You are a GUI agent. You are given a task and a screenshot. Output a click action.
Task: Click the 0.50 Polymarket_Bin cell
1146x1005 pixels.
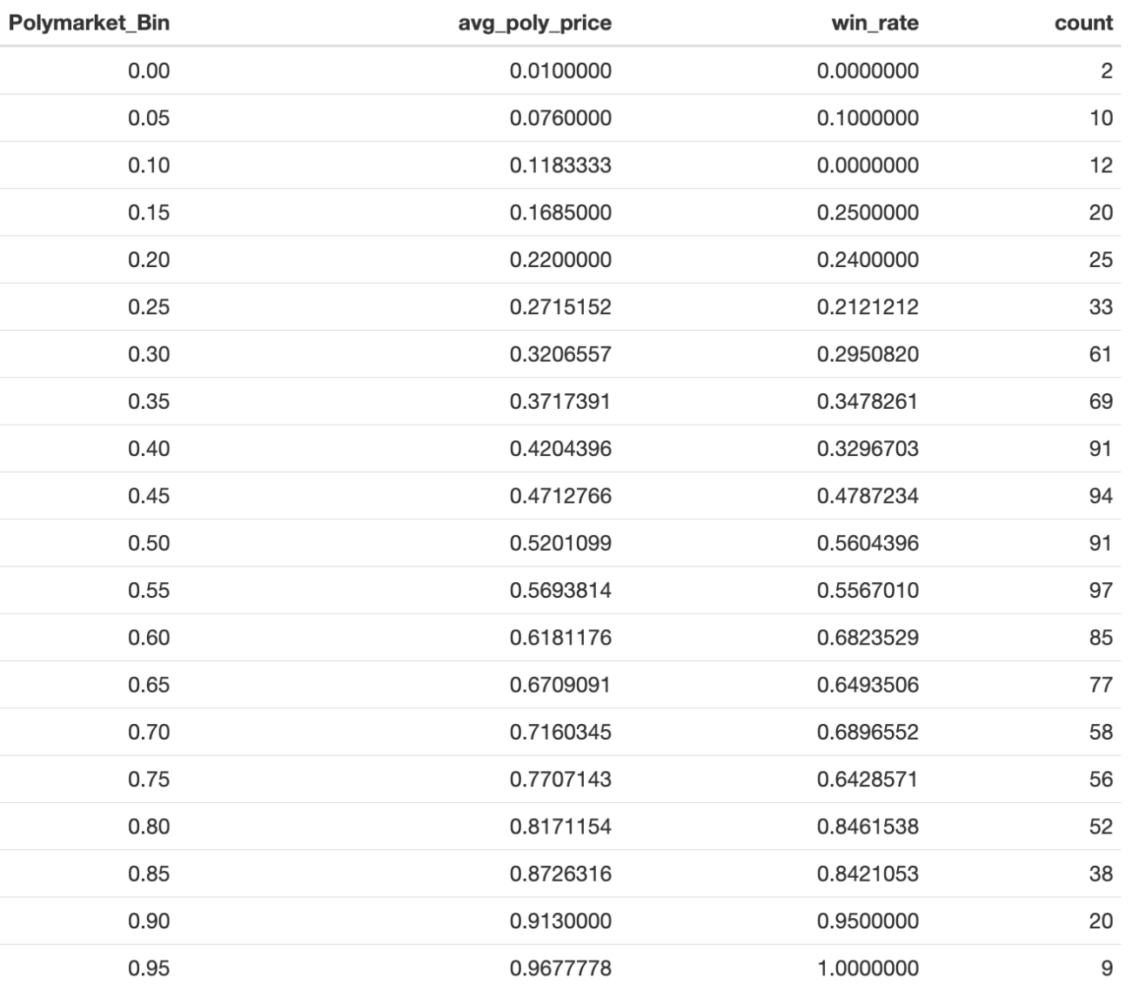coord(149,543)
